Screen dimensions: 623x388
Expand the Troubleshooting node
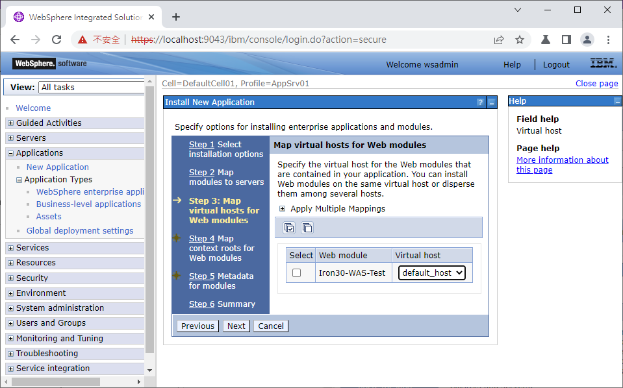[x=11, y=354]
